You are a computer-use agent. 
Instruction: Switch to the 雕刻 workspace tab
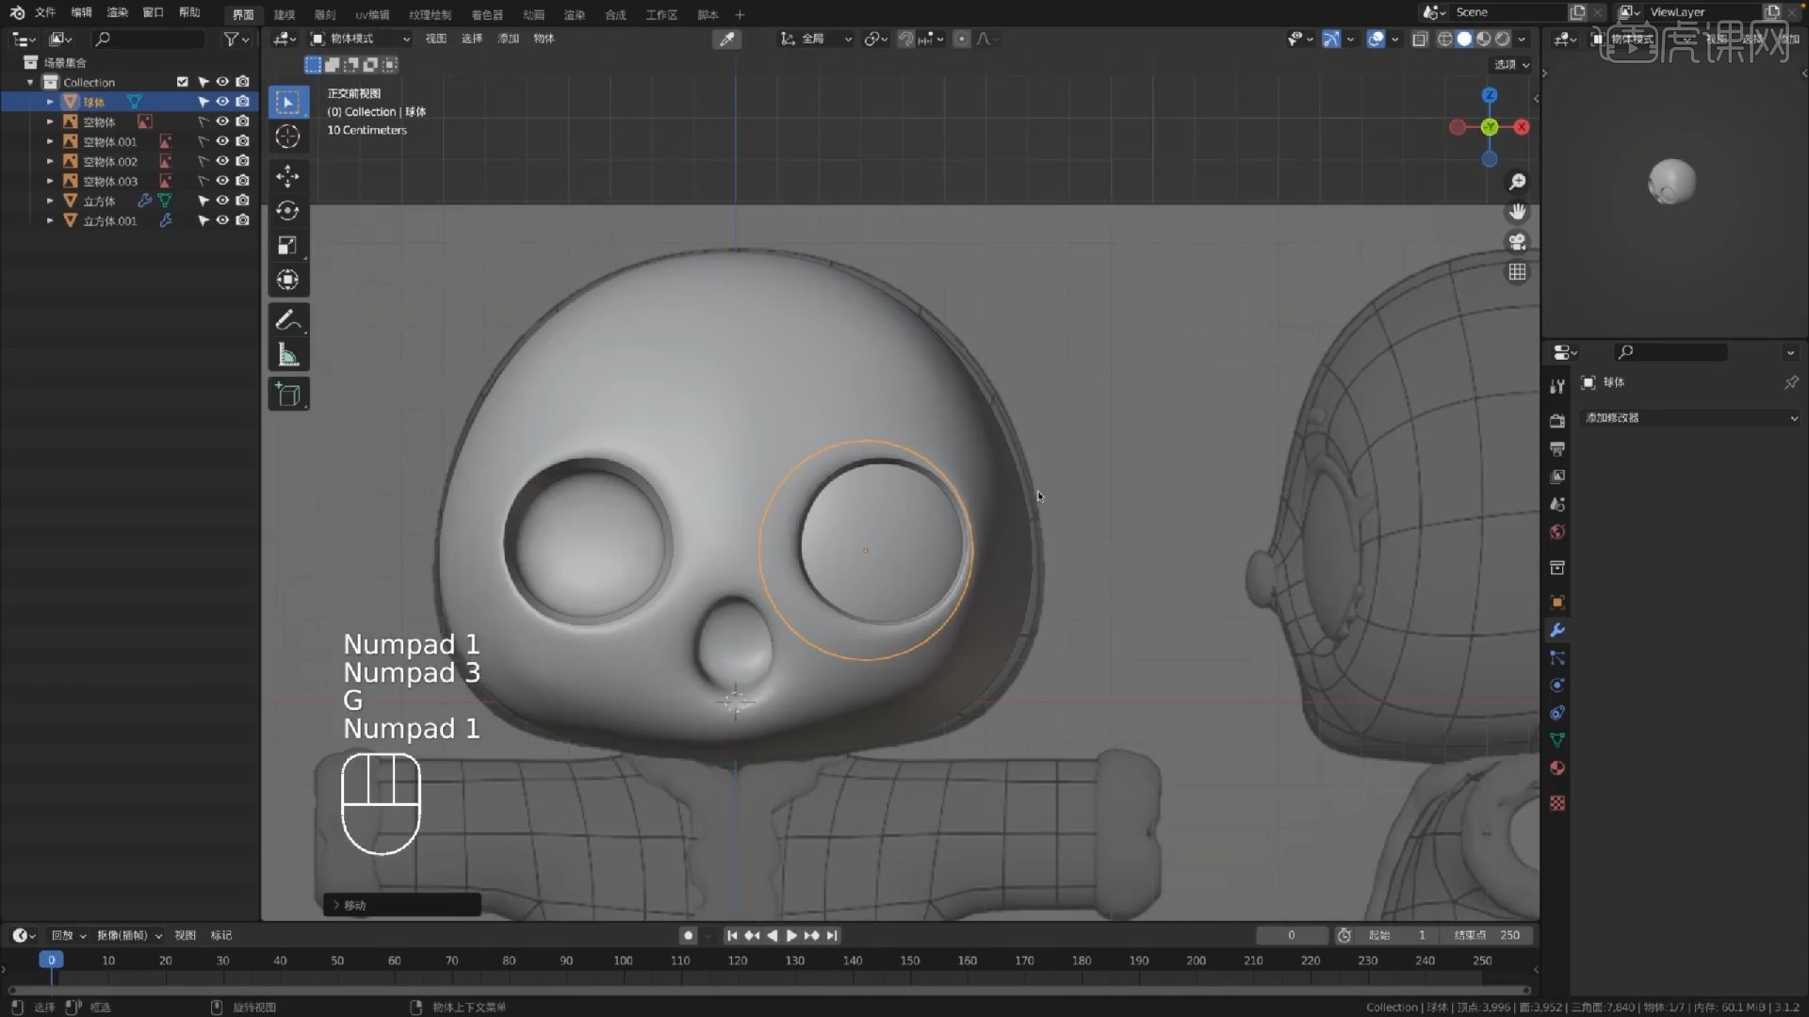325,14
